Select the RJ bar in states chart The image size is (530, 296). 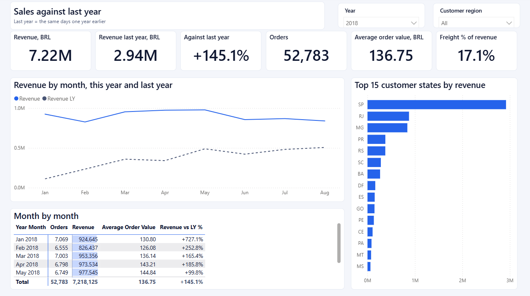(388, 116)
